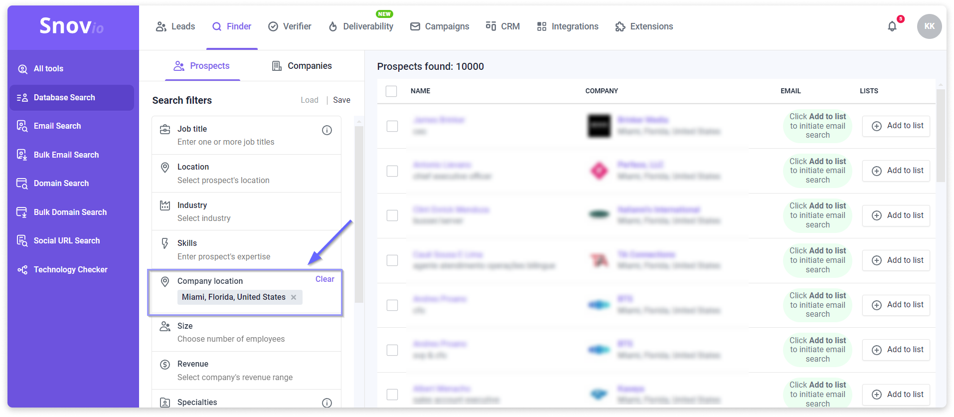Click the Location pin icon
954x417 pixels.
(x=165, y=168)
